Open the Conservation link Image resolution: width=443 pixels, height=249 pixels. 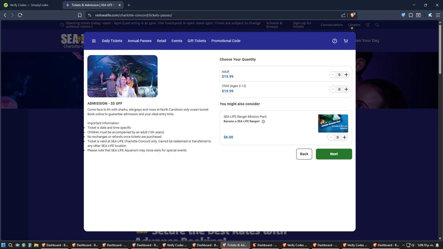tap(332, 25)
